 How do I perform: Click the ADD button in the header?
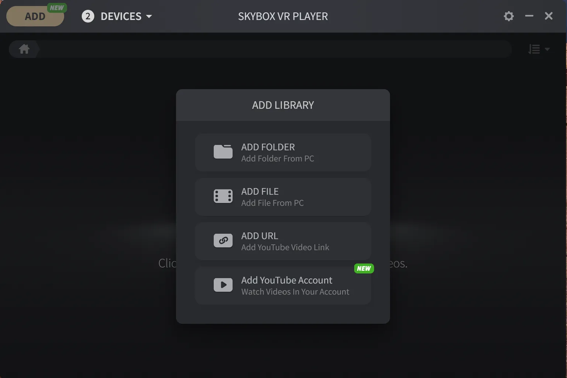tap(35, 17)
